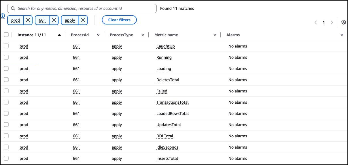Click the info icon beside the filters

[x=3, y=16]
